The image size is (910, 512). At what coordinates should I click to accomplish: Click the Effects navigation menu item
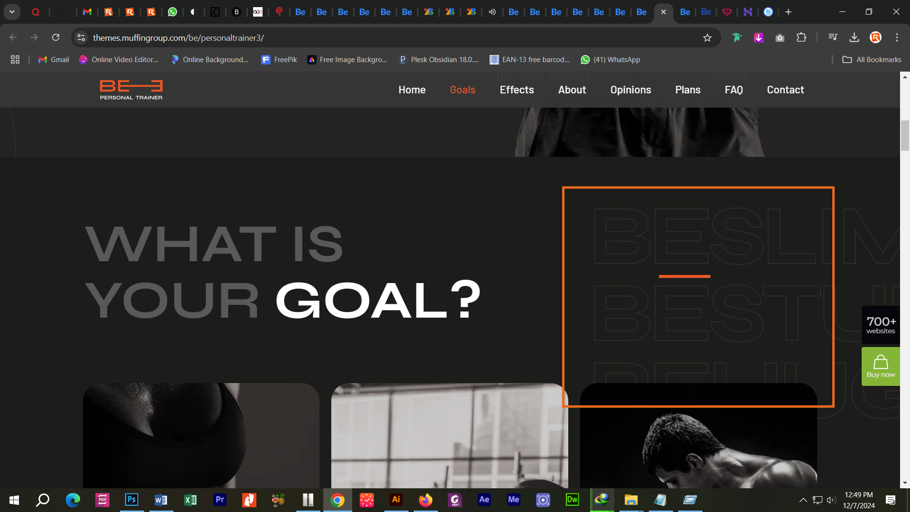coord(517,90)
